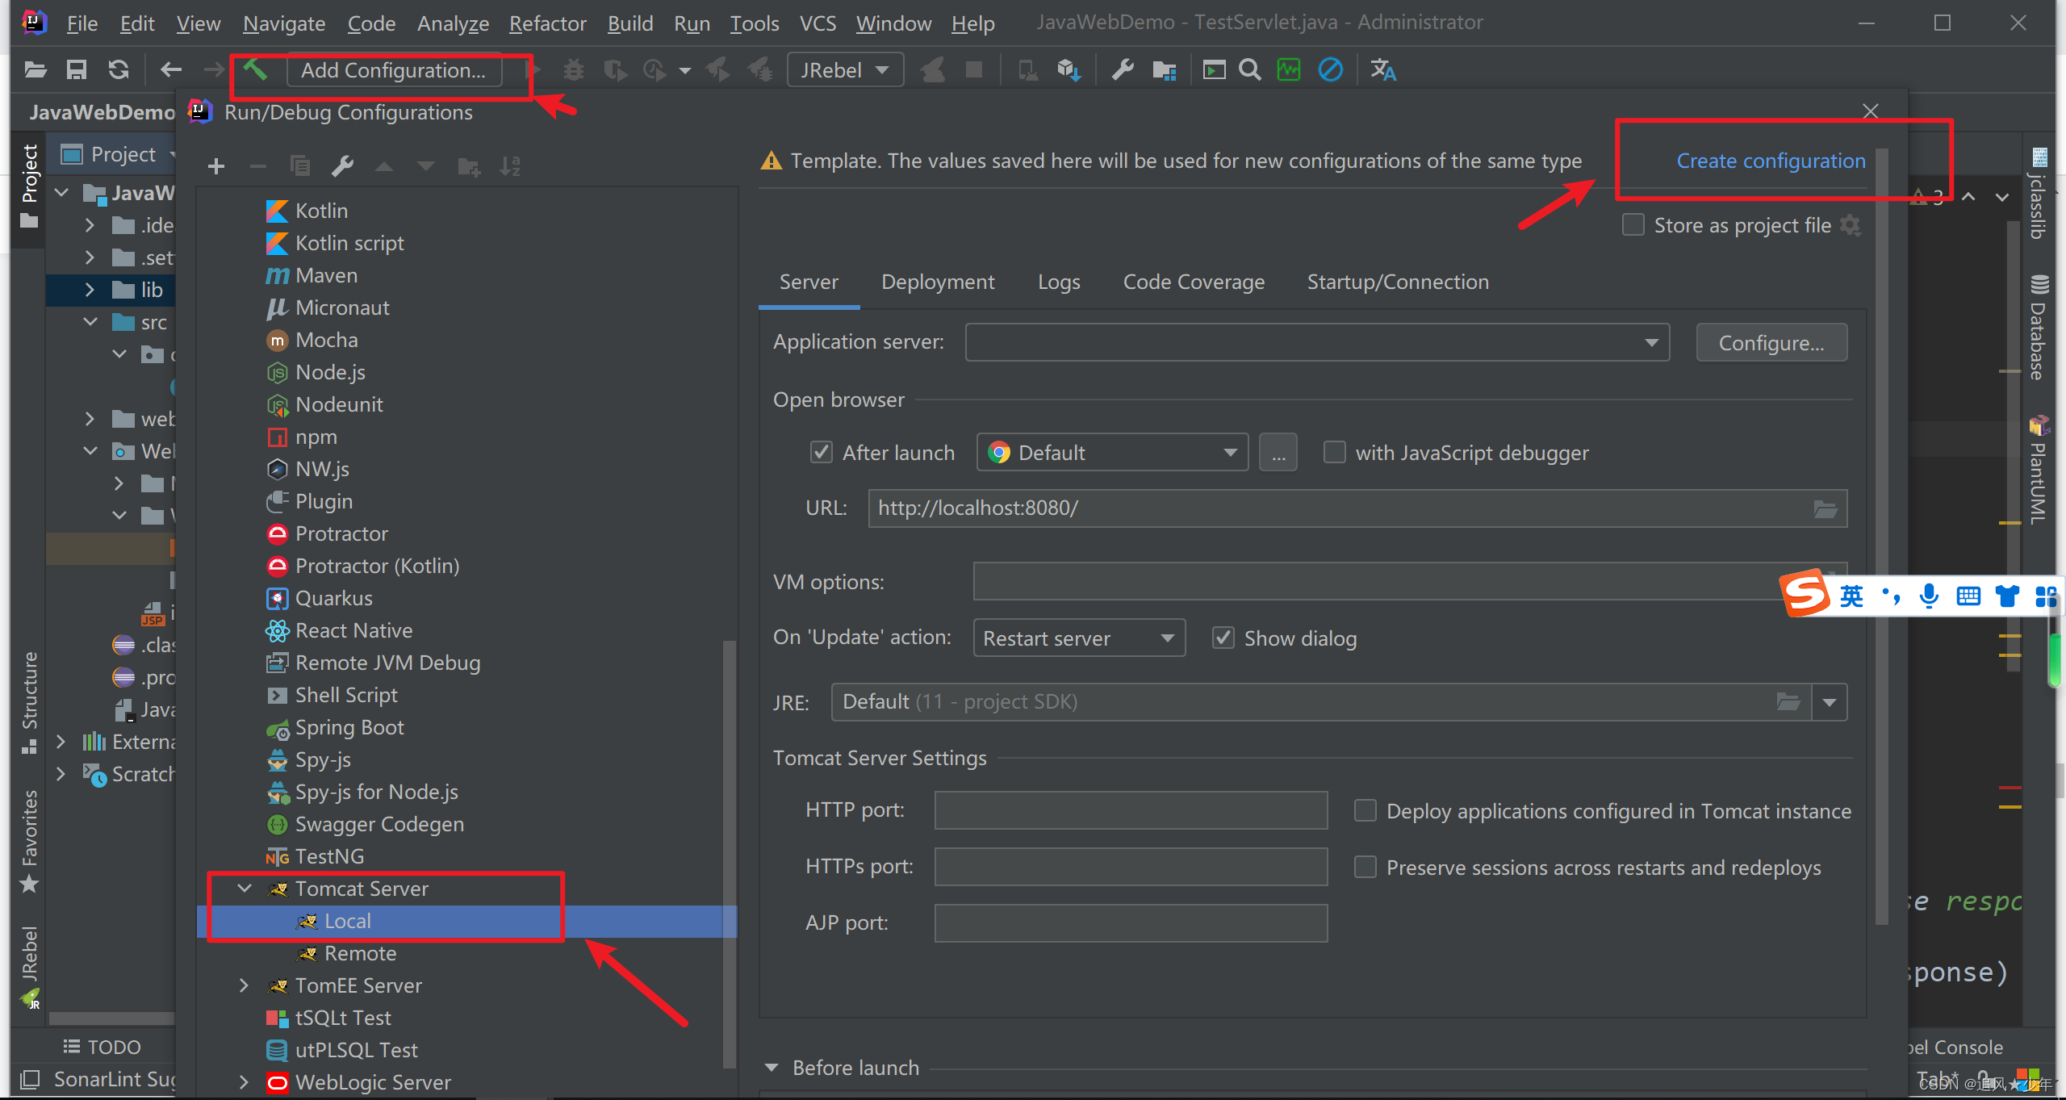Click Copy Configuration icon in dialog toolbar
This screenshot has height=1100, width=2066.
click(x=300, y=166)
